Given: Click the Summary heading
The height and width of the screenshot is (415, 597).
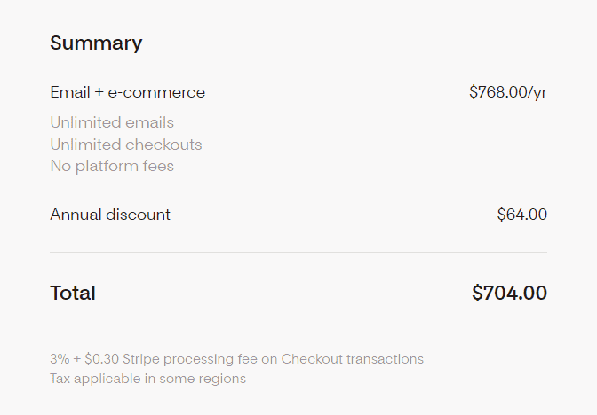Looking at the screenshot, I should pyautogui.click(x=96, y=43).
